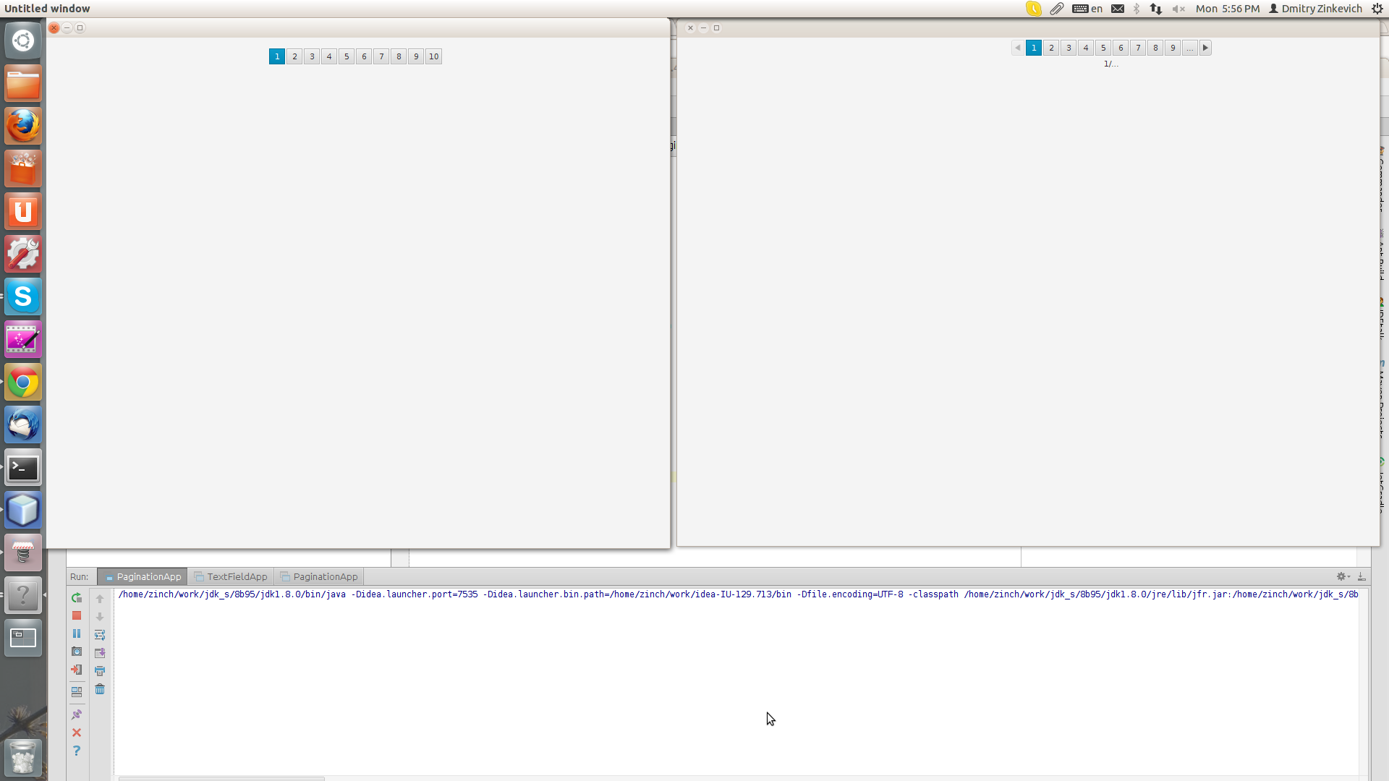
Task: Switch to the last PaginationApp run tab
Action: [x=319, y=576]
